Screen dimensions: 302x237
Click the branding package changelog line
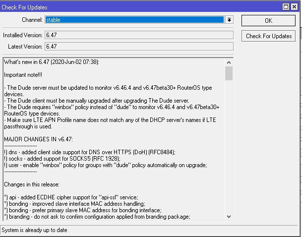pos(97,217)
